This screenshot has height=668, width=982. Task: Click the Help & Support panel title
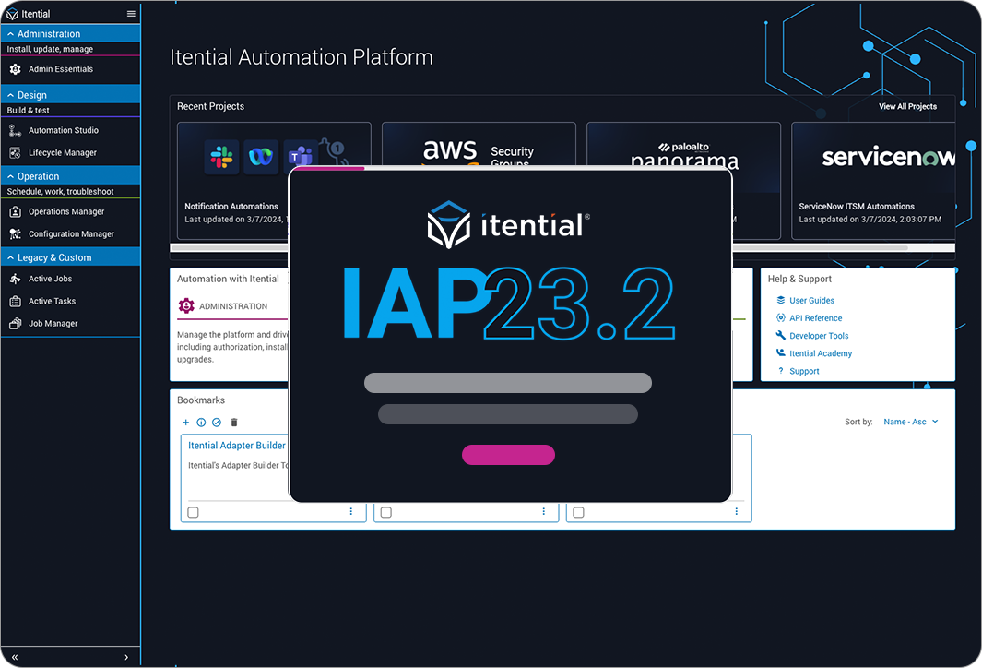[799, 279]
